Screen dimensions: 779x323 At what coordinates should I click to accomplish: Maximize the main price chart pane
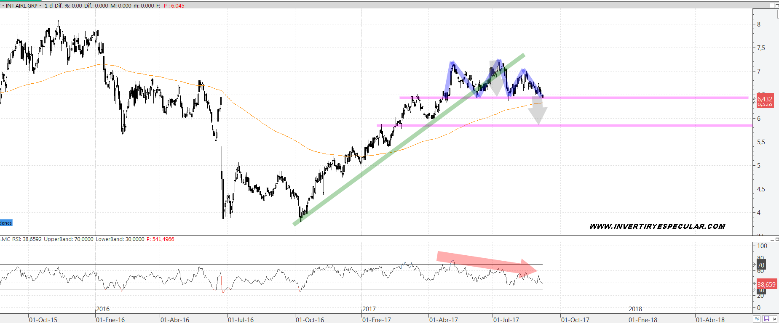point(777,6)
